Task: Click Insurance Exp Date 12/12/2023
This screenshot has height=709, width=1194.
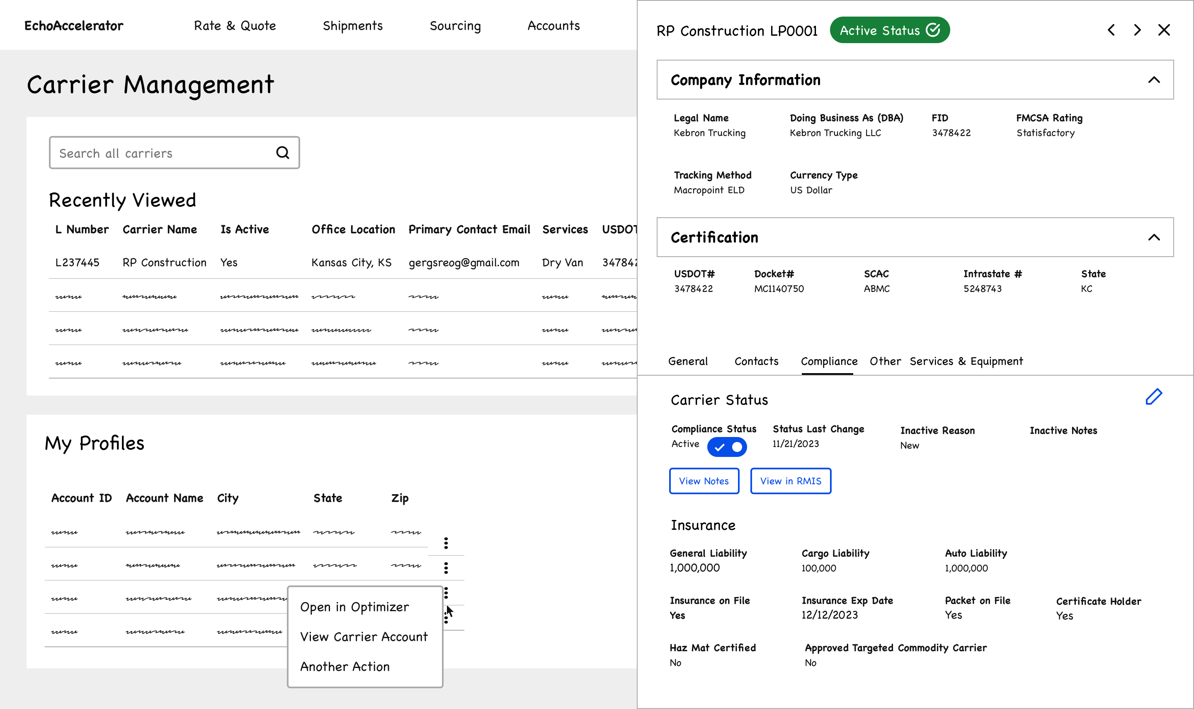Action: coord(830,615)
